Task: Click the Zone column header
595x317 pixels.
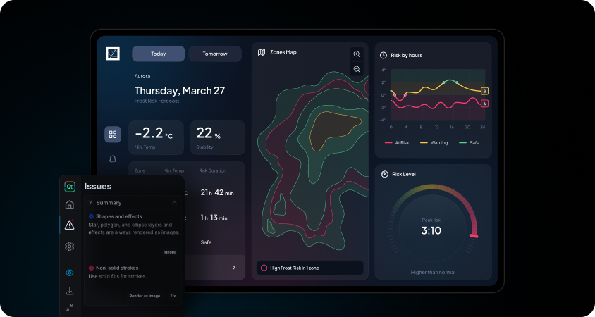Action: click(x=140, y=170)
